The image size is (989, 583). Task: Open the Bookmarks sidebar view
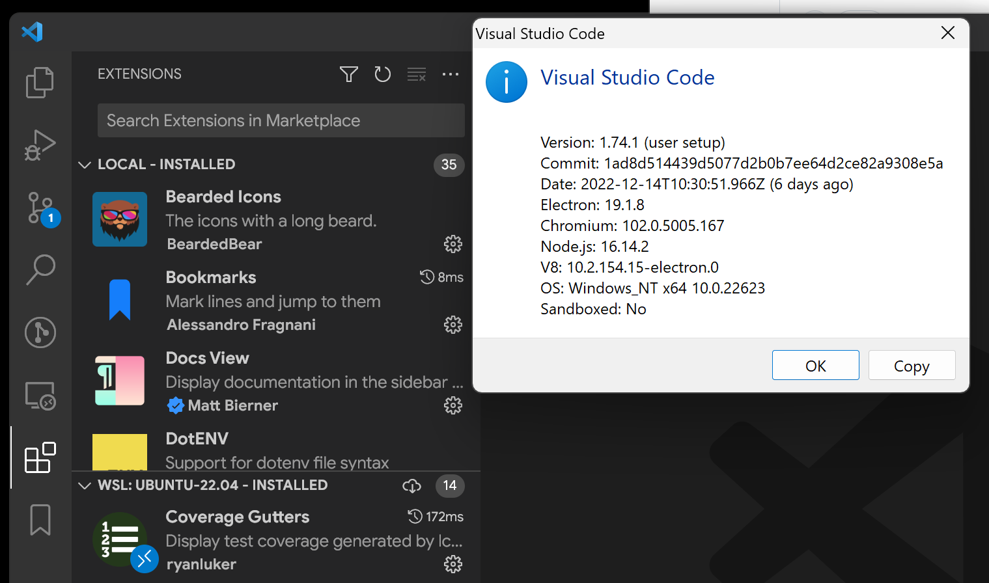click(40, 520)
